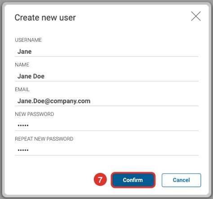Click the USERNAME label text
This screenshot has height=199, width=213.
[x=28, y=40]
